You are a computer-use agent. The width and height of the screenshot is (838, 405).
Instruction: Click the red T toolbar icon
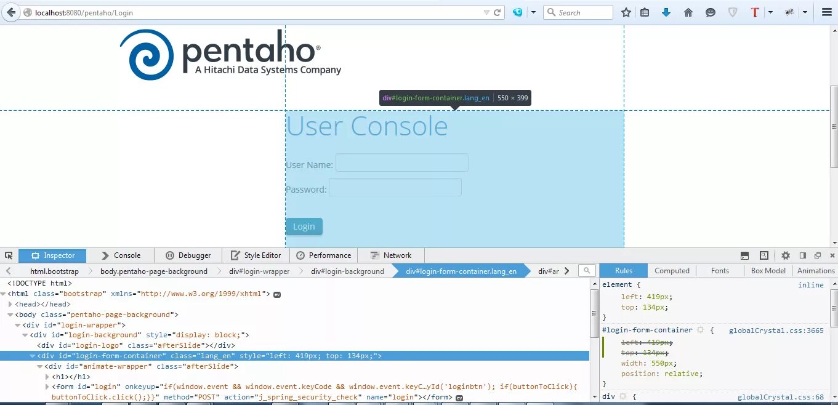755,12
